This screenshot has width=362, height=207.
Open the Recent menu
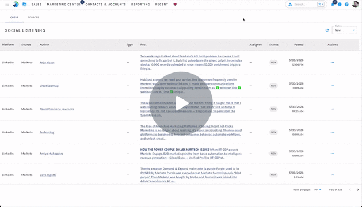[x=162, y=5]
